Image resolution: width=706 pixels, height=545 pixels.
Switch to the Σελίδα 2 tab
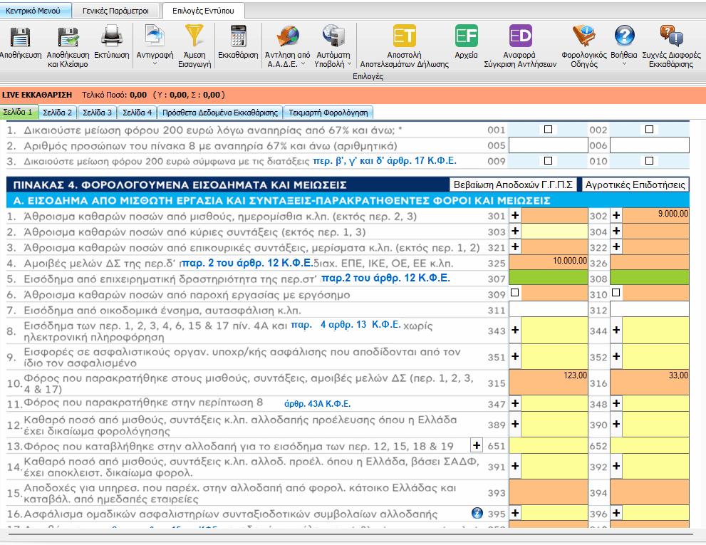58,113
